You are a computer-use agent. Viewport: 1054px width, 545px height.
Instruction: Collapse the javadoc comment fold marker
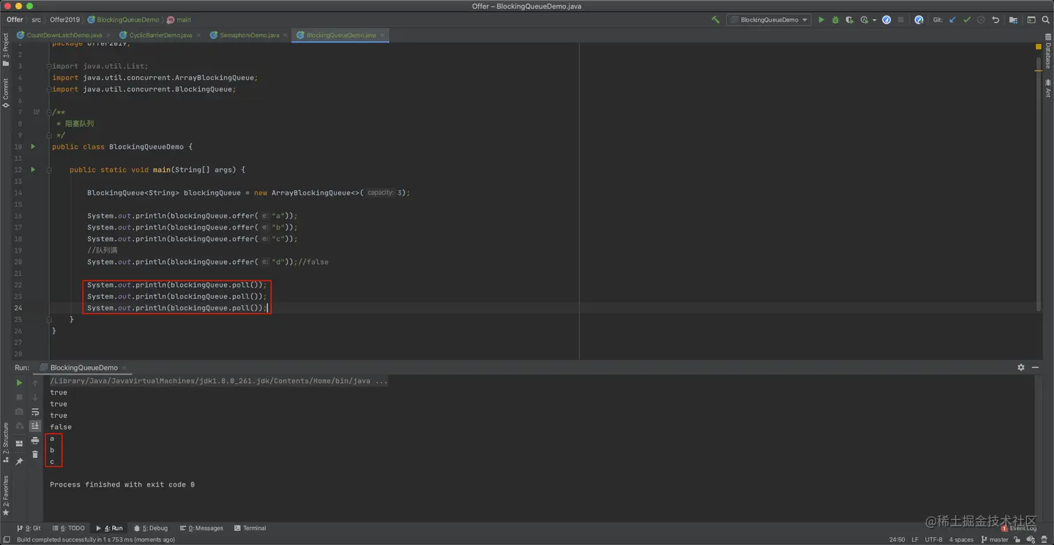[49, 112]
